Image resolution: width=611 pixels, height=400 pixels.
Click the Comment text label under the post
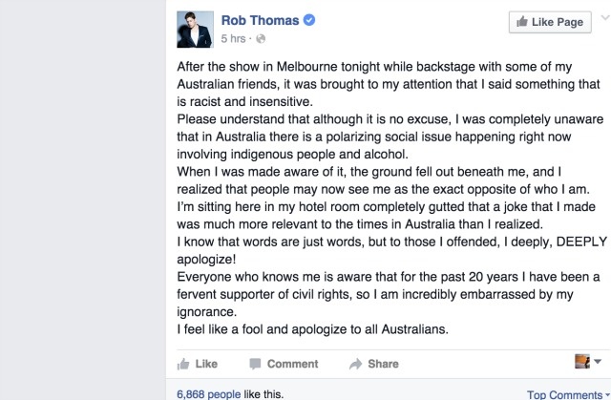pyautogui.click(x=292, y=364)
